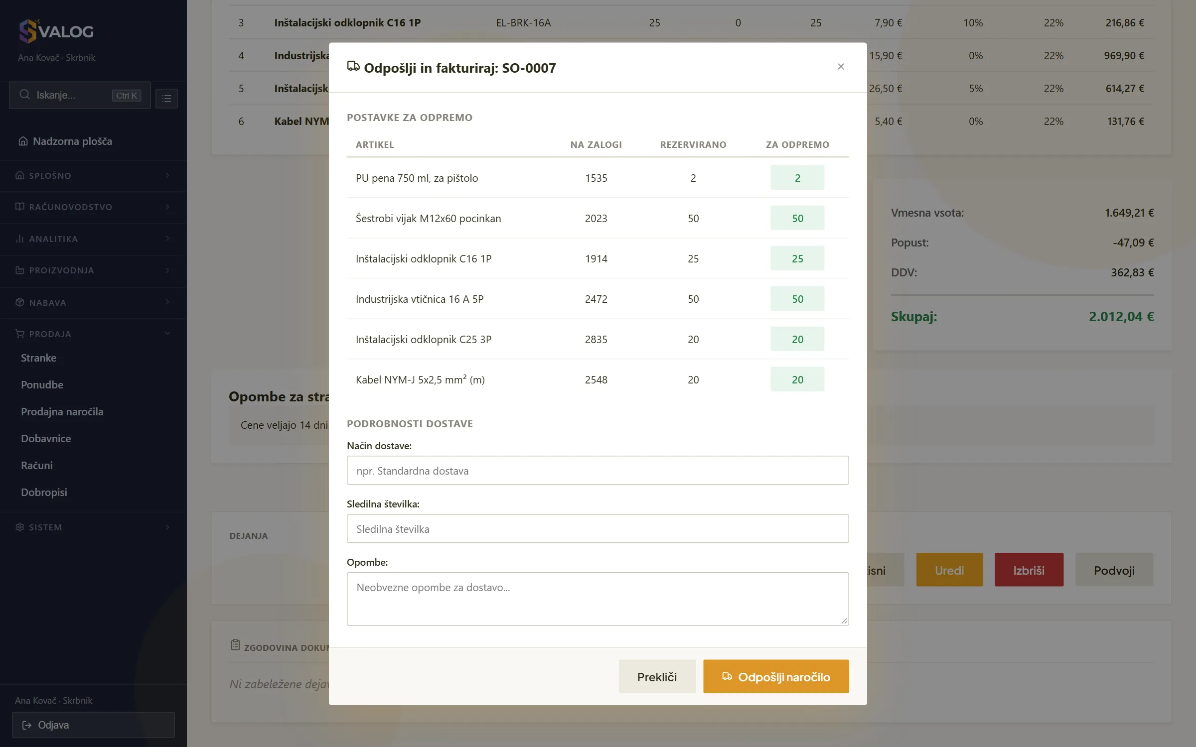This screenshot has height=747, width=1196.
Task: Expand the Nabava section chevron
Action: 167,302
